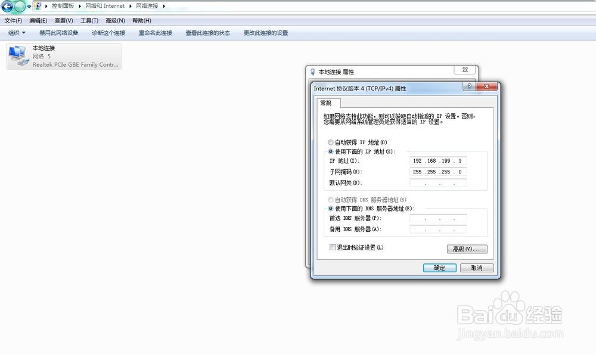596x354 pixels.
Task: Expand the arrow after 控制面板 breadcrumb
Action: click(80, 6)
